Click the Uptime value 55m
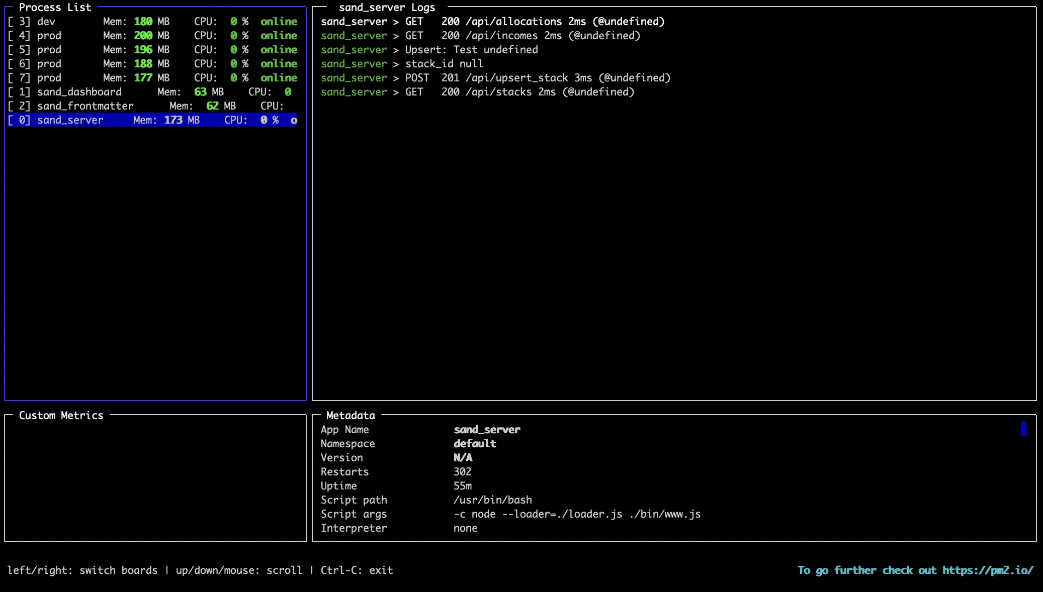The height and width of the screenshot is (592, 1043). coord(462,486)
